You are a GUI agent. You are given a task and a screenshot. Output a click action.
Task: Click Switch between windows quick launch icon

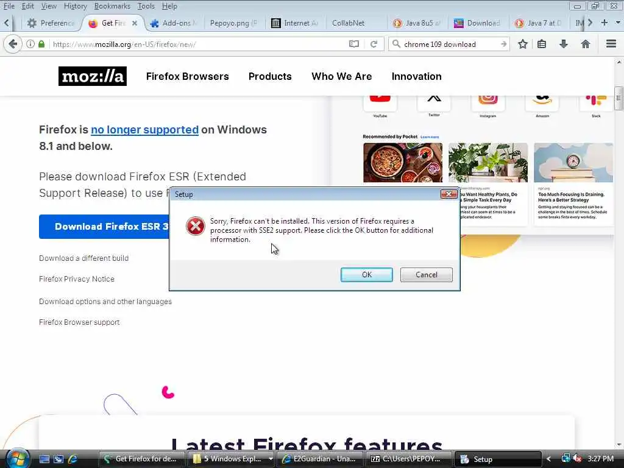point(58,459)
